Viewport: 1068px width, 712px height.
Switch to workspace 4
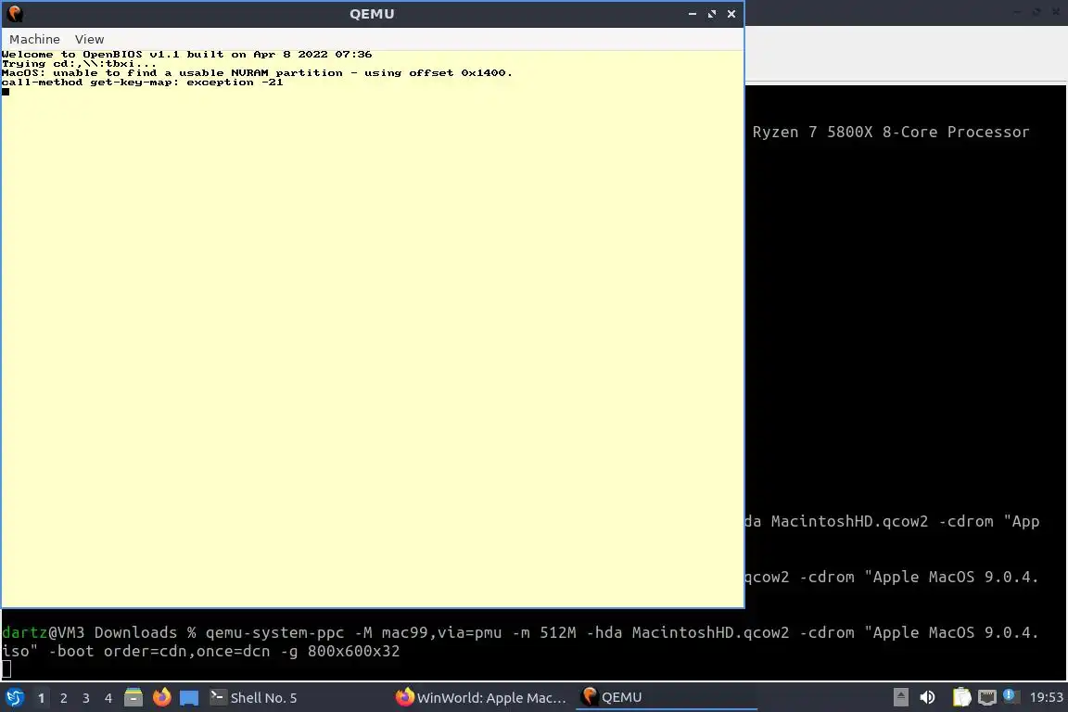click(x=108, y=698)
